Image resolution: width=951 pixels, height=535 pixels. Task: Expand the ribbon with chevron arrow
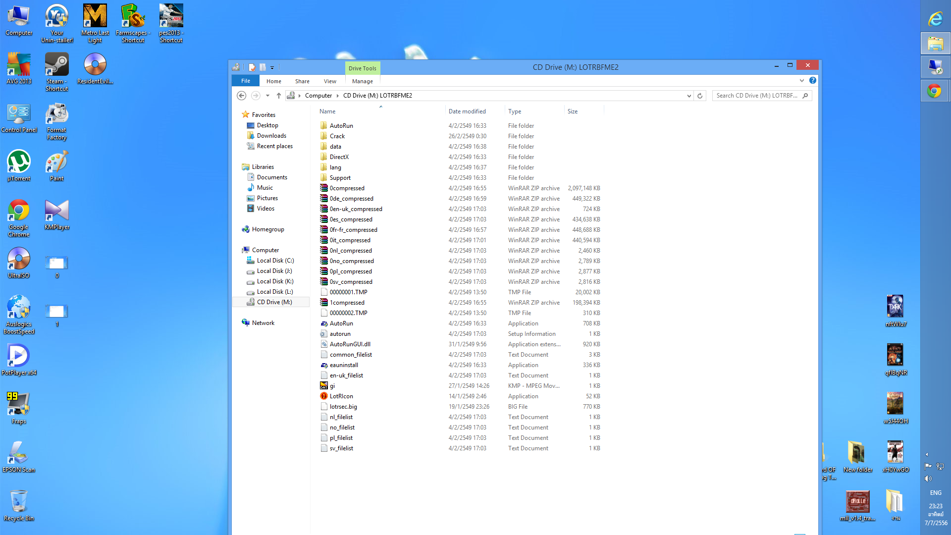[x=802, y=80]
